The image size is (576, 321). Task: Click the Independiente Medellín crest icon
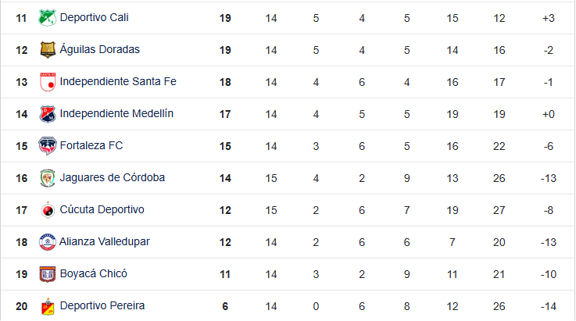pyautogui.click(x=48, y=113)
